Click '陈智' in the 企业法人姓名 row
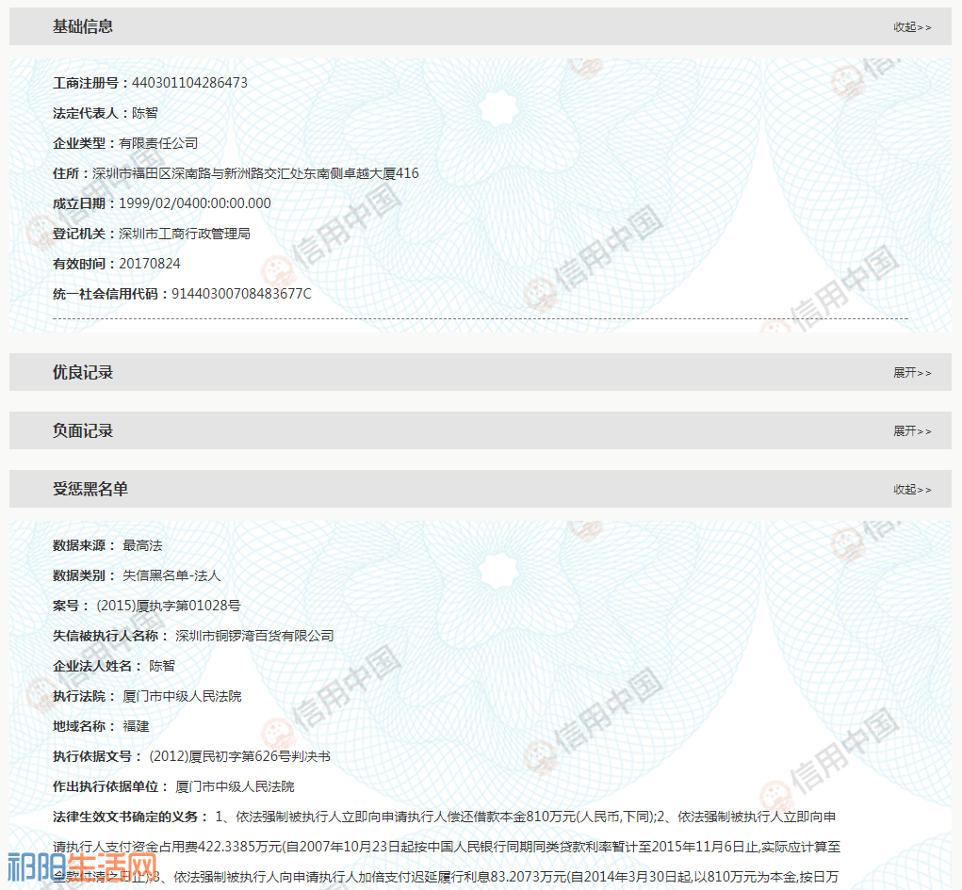 point(162,666)
